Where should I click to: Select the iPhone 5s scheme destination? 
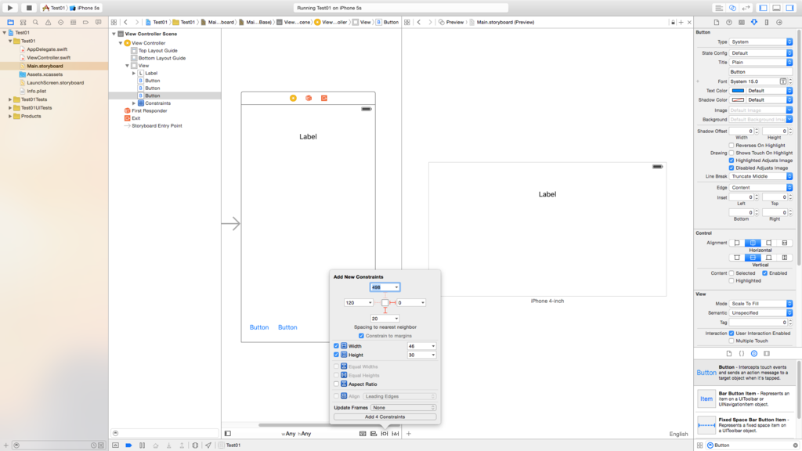(86, 8)
